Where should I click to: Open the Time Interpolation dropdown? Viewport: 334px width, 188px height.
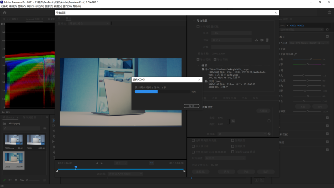(x=225, y=158)
